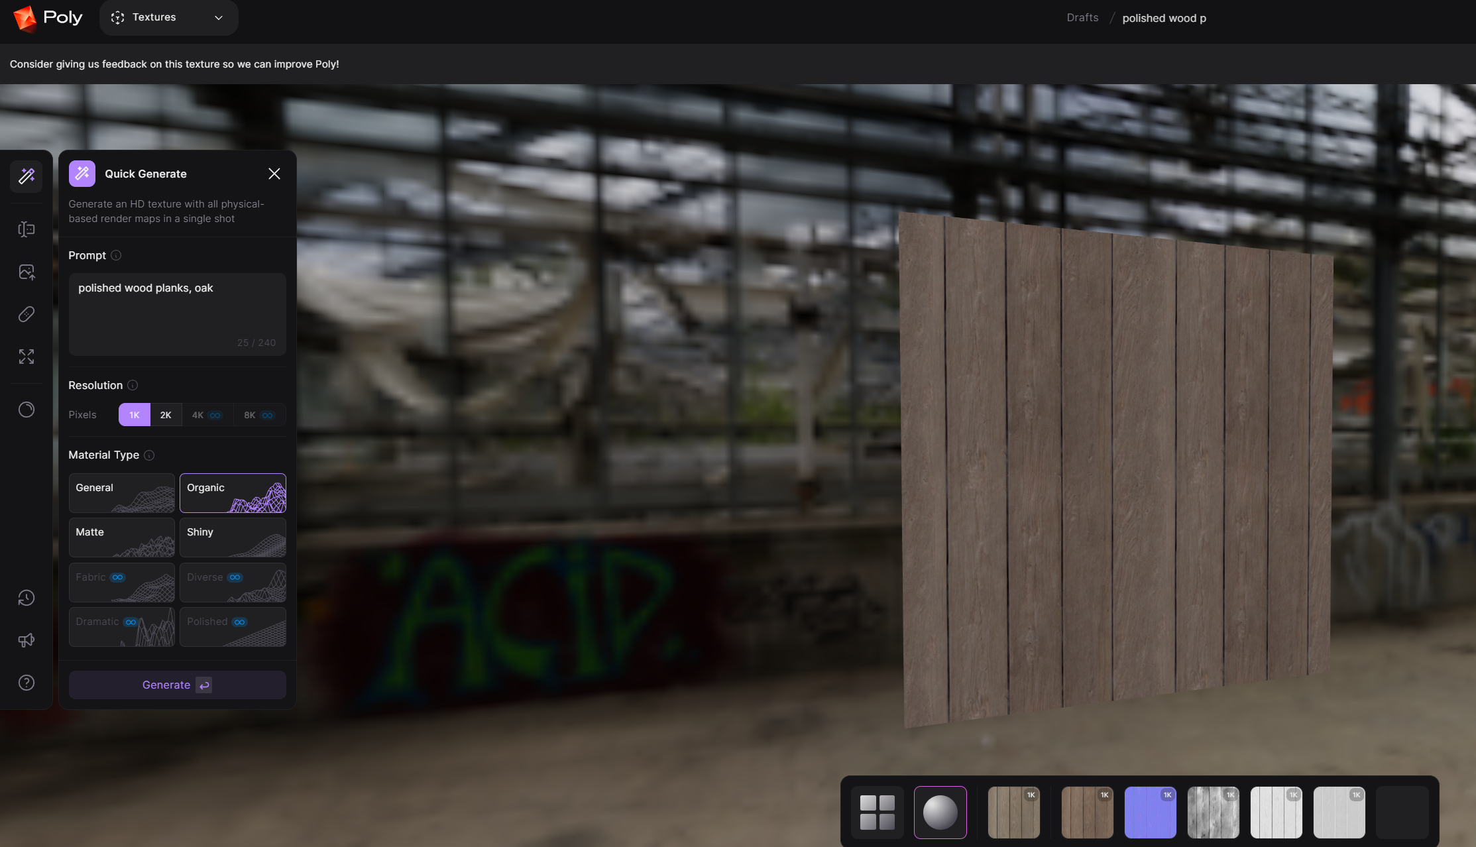Click the Drafts breadcrumb link

tap(1082, 18)
